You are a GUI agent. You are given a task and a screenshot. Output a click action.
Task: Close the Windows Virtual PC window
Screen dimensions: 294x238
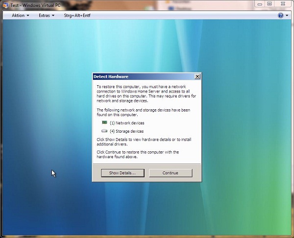click(283, 4)
